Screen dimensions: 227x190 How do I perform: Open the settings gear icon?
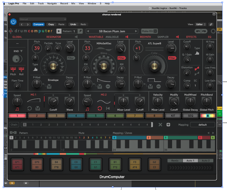[x=213, y=31]
